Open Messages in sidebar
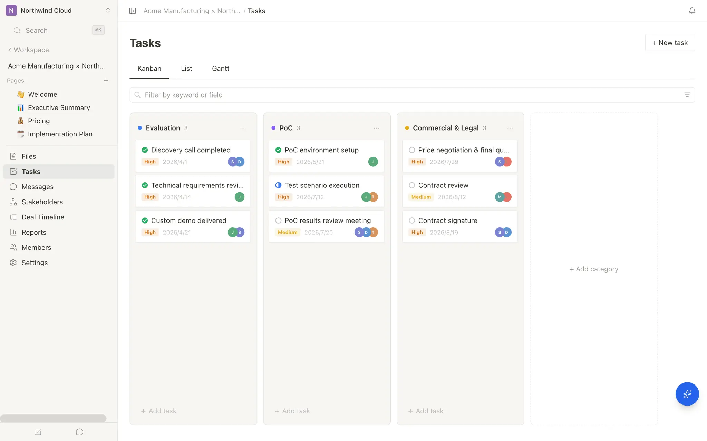 [x=59, y=187]
